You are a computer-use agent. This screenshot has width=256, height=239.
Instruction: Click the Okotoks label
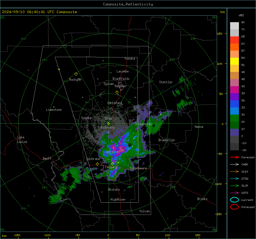[x=114, y=189]
